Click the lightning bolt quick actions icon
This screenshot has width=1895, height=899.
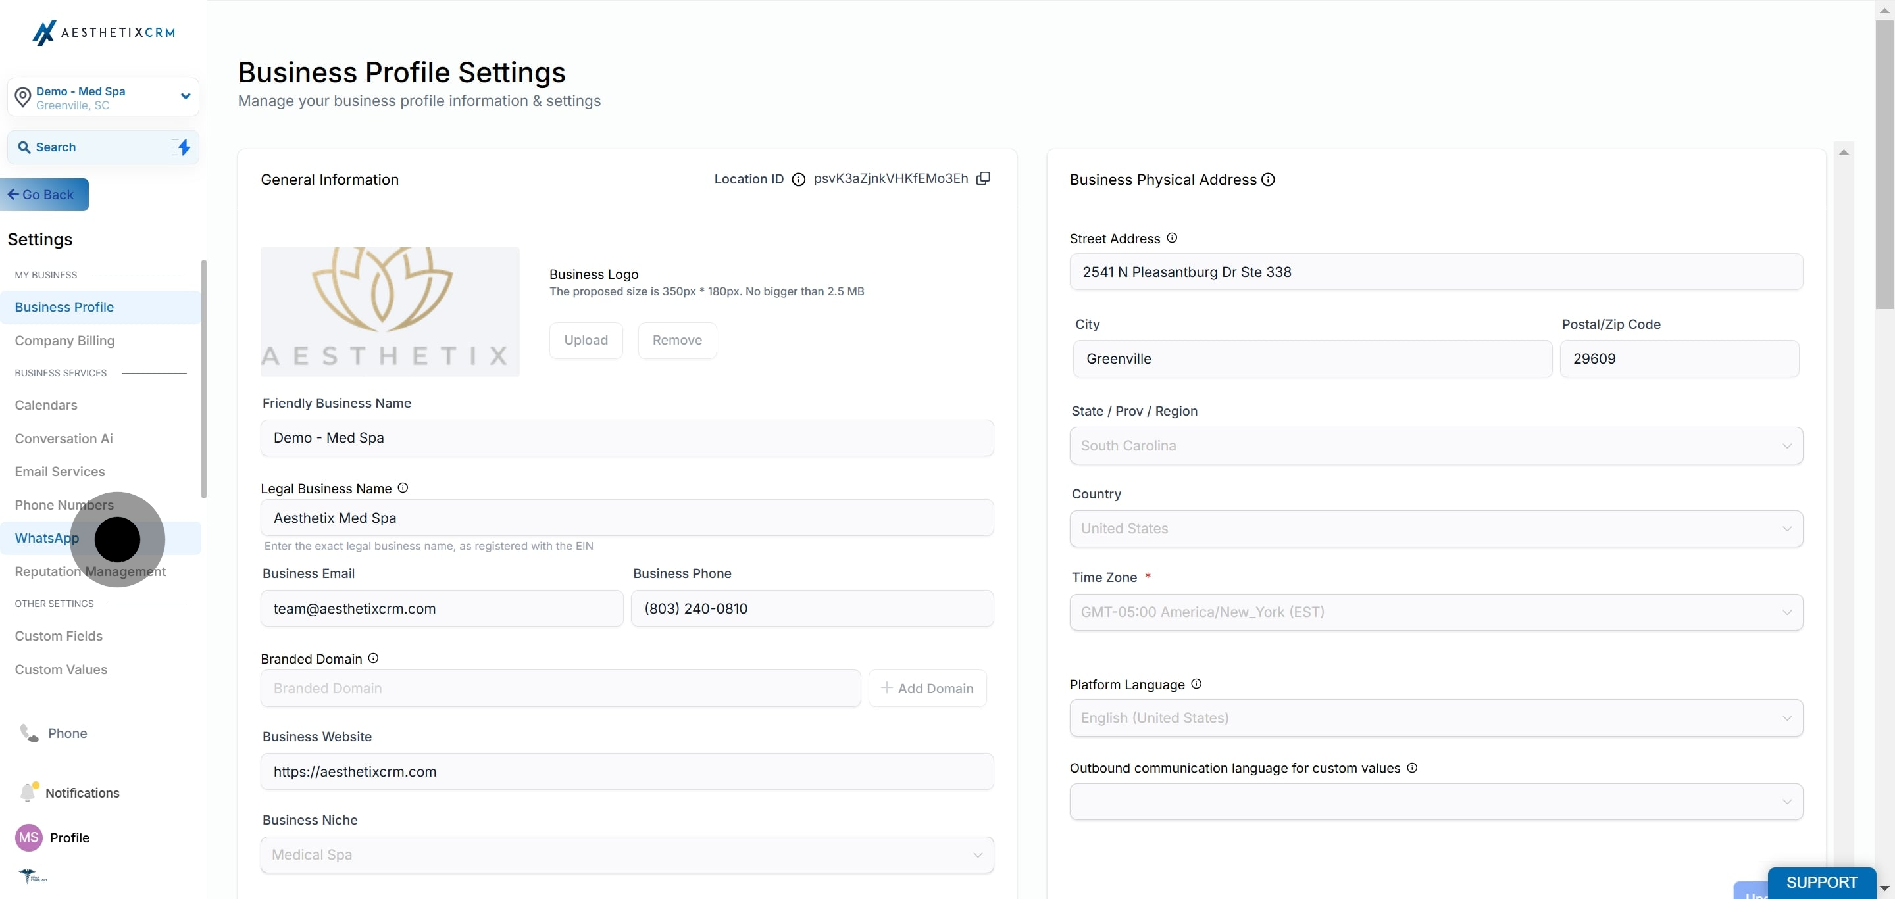pyautogui.click(x=183, y=147)
